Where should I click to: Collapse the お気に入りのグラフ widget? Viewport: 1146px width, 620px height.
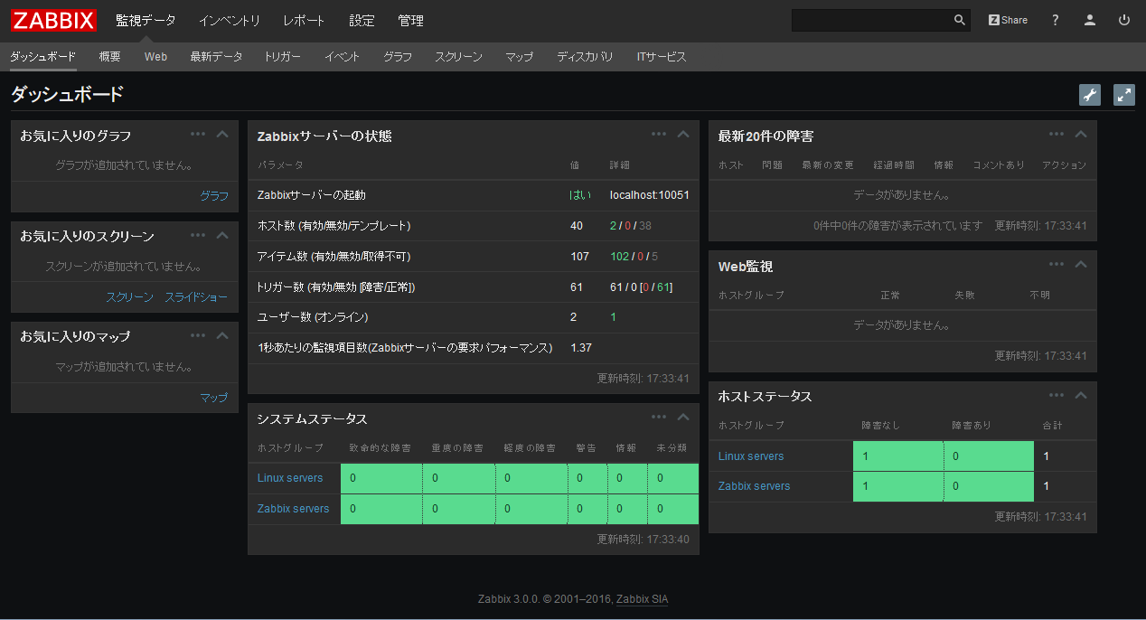(222, 133)
